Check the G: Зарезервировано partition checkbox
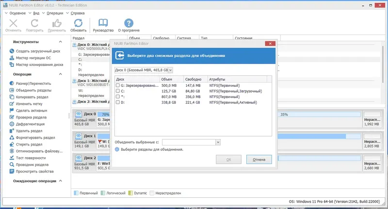The image size is (388, 209). click(x=118, y=85)
